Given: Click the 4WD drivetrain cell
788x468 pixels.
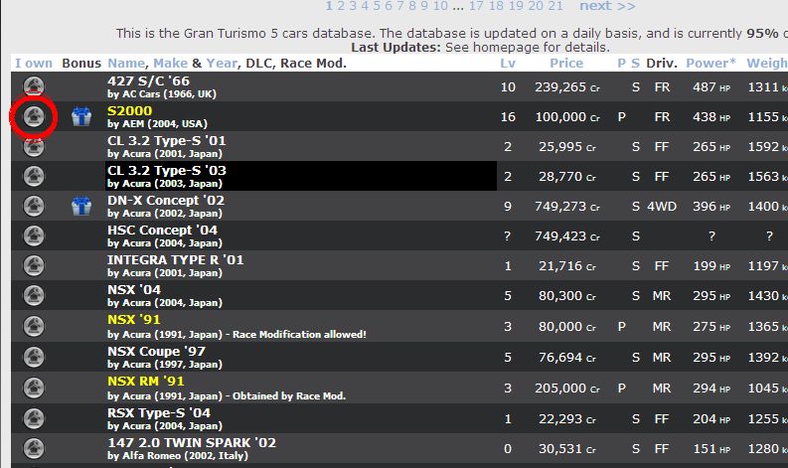Looking at the screenshot, I should [662, 206].
